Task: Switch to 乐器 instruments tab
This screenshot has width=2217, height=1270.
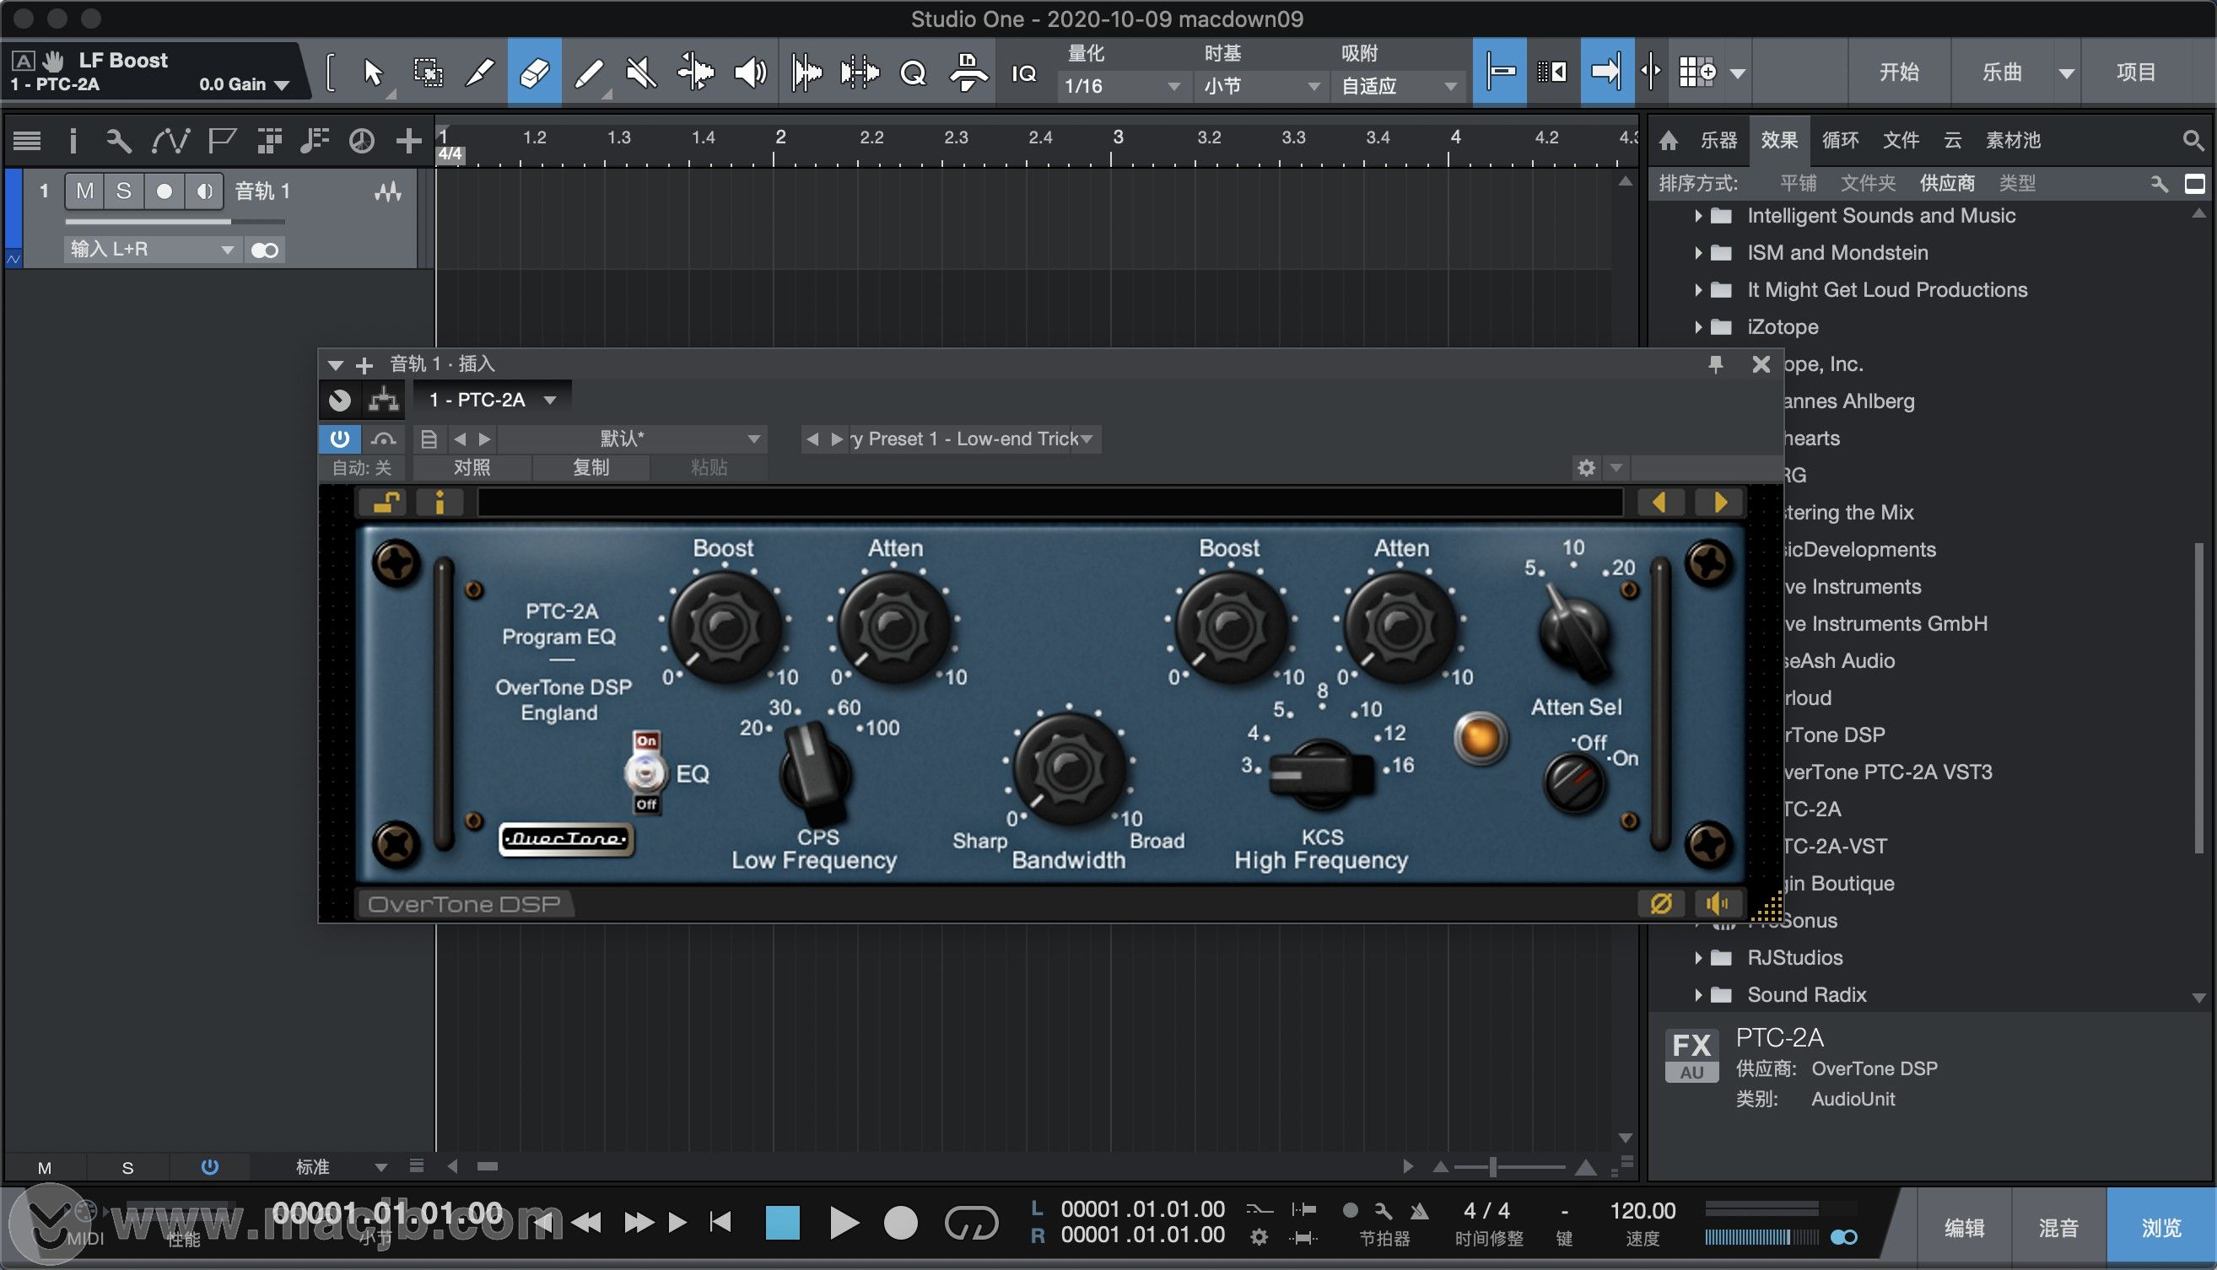Action: click(x=1718, y=141)
